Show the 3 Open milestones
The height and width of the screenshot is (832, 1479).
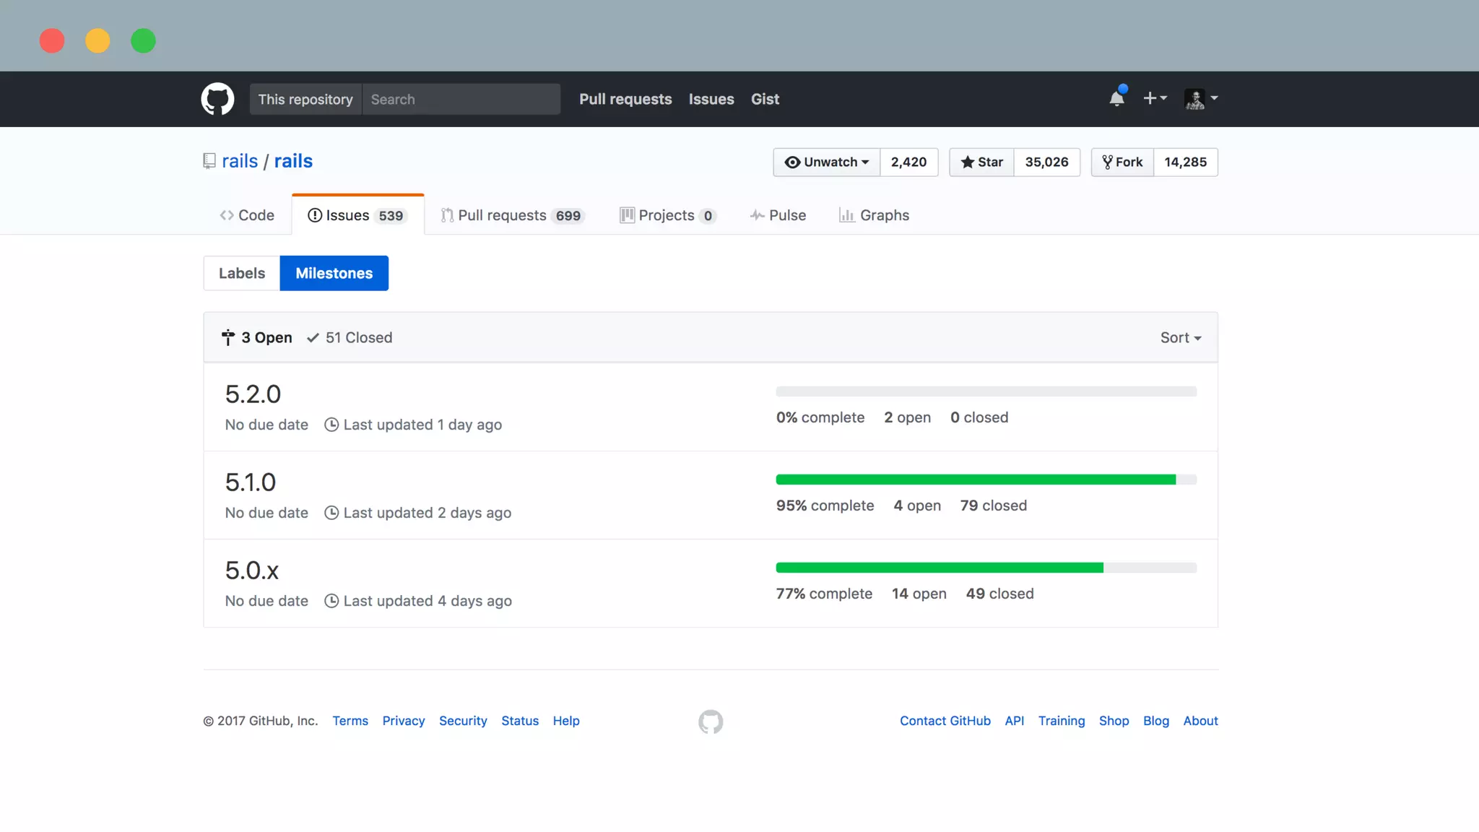click(x=257, y=337)
